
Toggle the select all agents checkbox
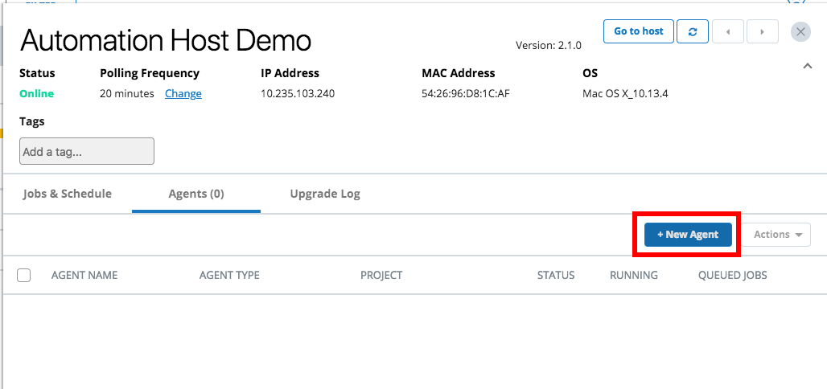pyautogui.click(x=24, y=276)
